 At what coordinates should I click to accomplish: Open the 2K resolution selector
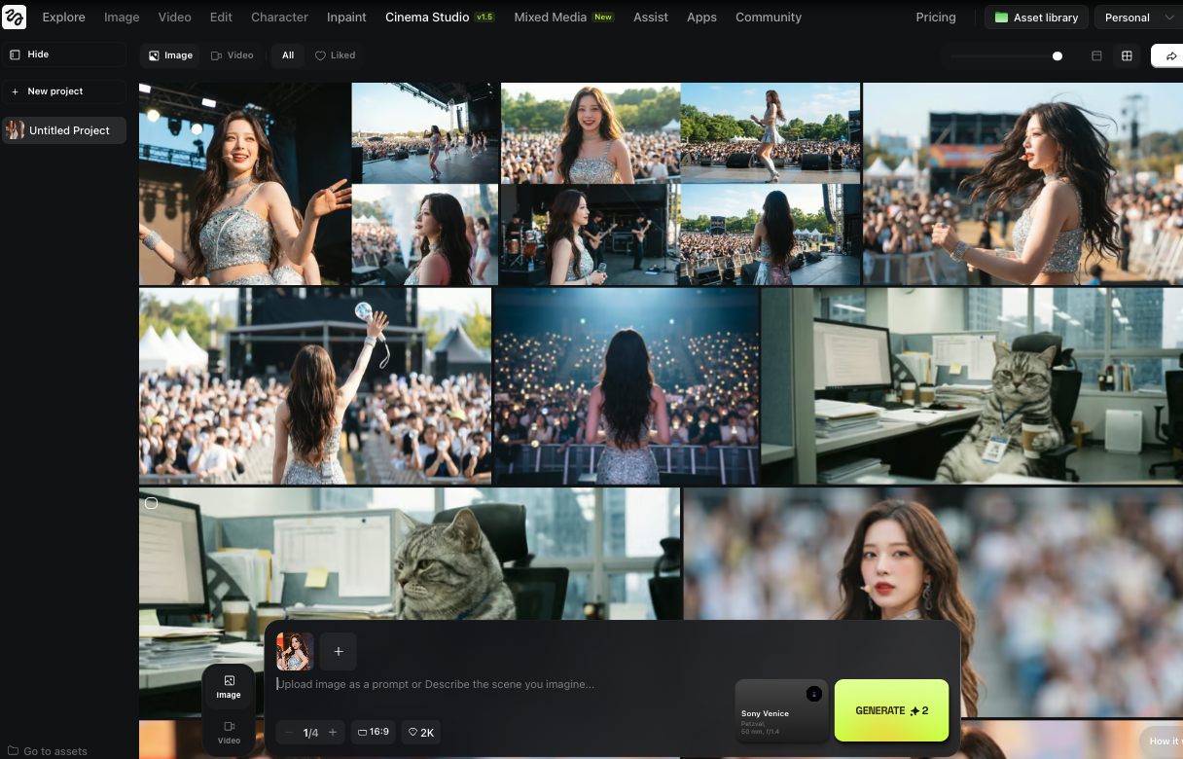[x=420, y=732]
